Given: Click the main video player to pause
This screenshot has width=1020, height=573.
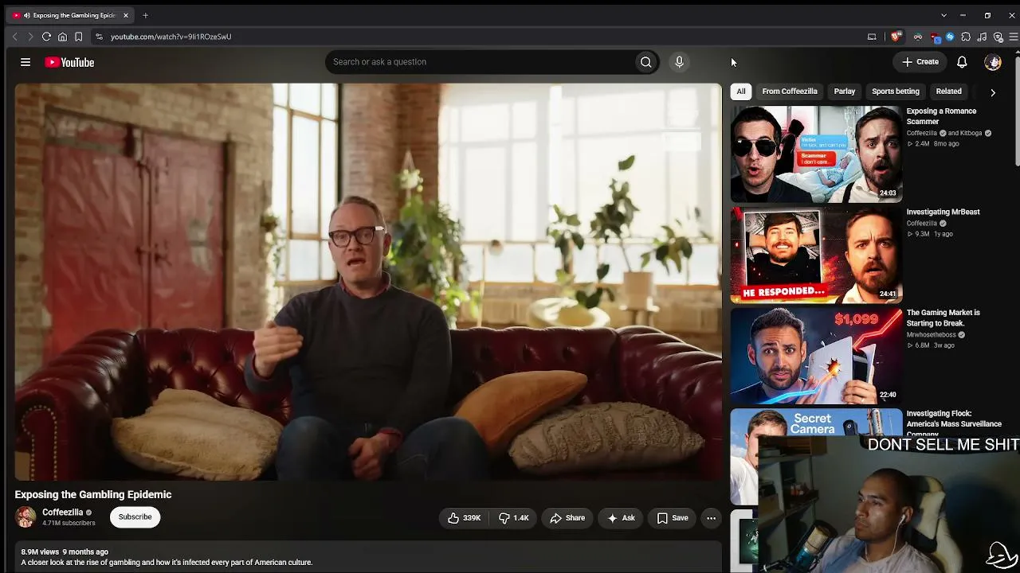Looking at the screenshot, I should point(368,282).
